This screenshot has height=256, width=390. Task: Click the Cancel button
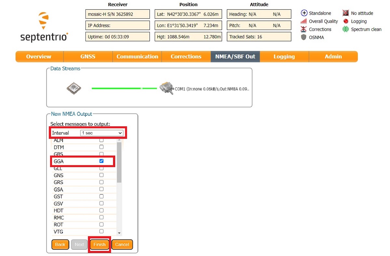pos(122,245)
